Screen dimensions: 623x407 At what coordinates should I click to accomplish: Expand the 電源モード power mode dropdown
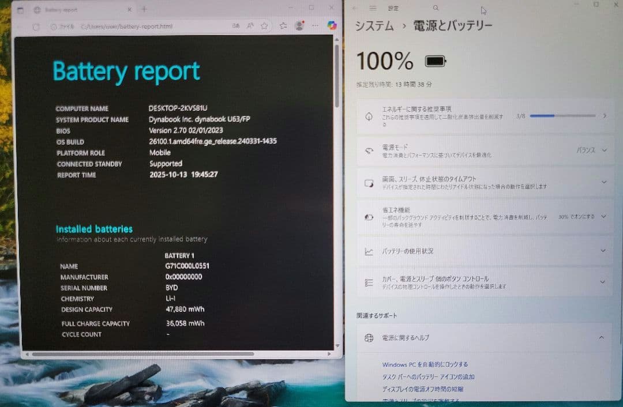(605, 150)
